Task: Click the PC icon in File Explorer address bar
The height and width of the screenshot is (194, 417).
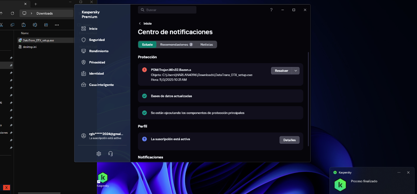Action: click(24, 13)
